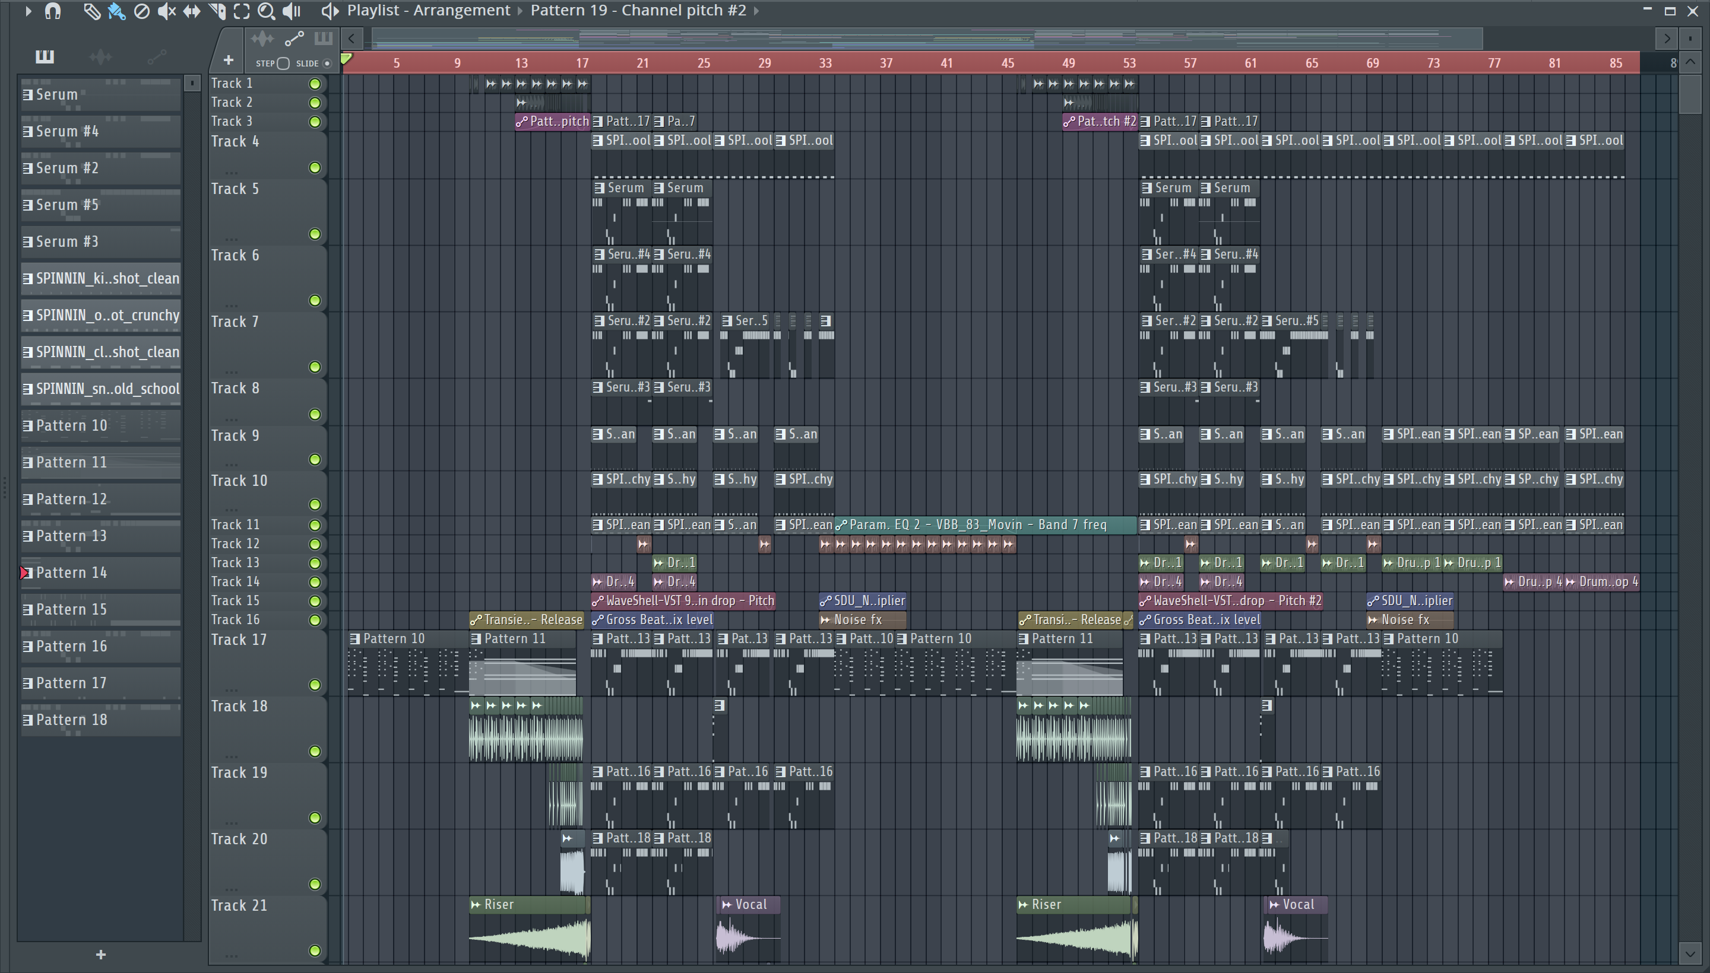The image size is (1710, 973).
Task: Select the Paint brush tool
Action: click(116, 11)
